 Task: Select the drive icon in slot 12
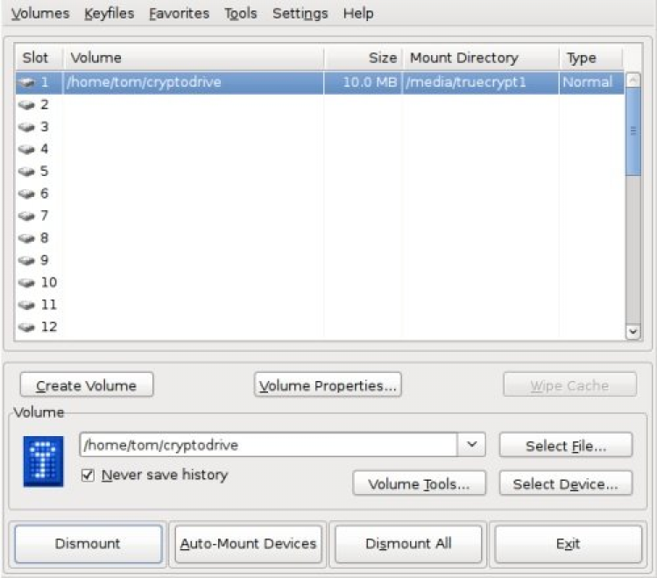pos(26,328)
